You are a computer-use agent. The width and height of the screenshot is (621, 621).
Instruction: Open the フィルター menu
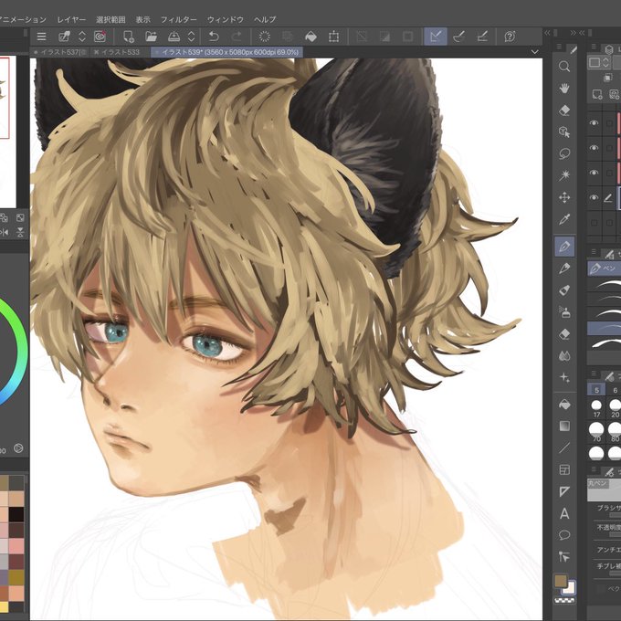coord(179,19)
